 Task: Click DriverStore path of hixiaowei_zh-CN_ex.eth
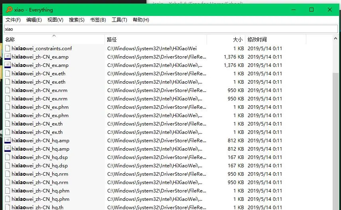tap(157, 74)
